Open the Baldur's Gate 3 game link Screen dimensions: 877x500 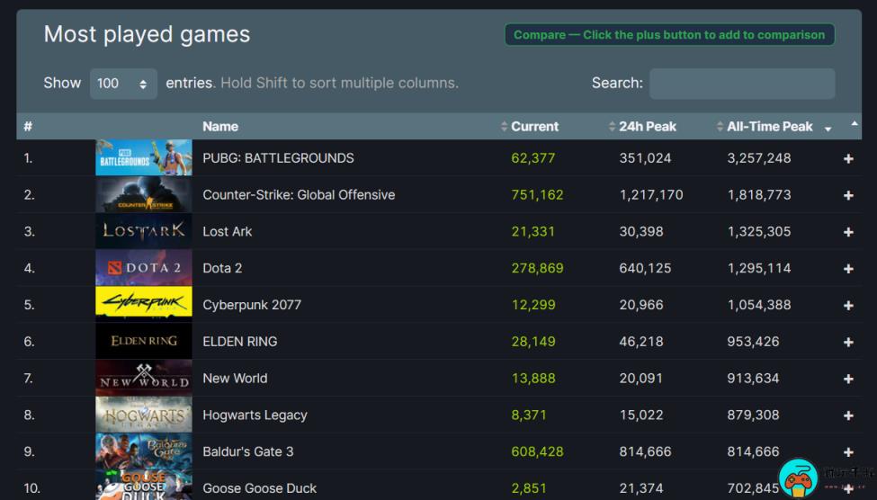point(247,451)
